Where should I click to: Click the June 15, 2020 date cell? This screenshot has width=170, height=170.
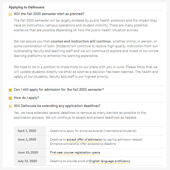tap(30, 152)
